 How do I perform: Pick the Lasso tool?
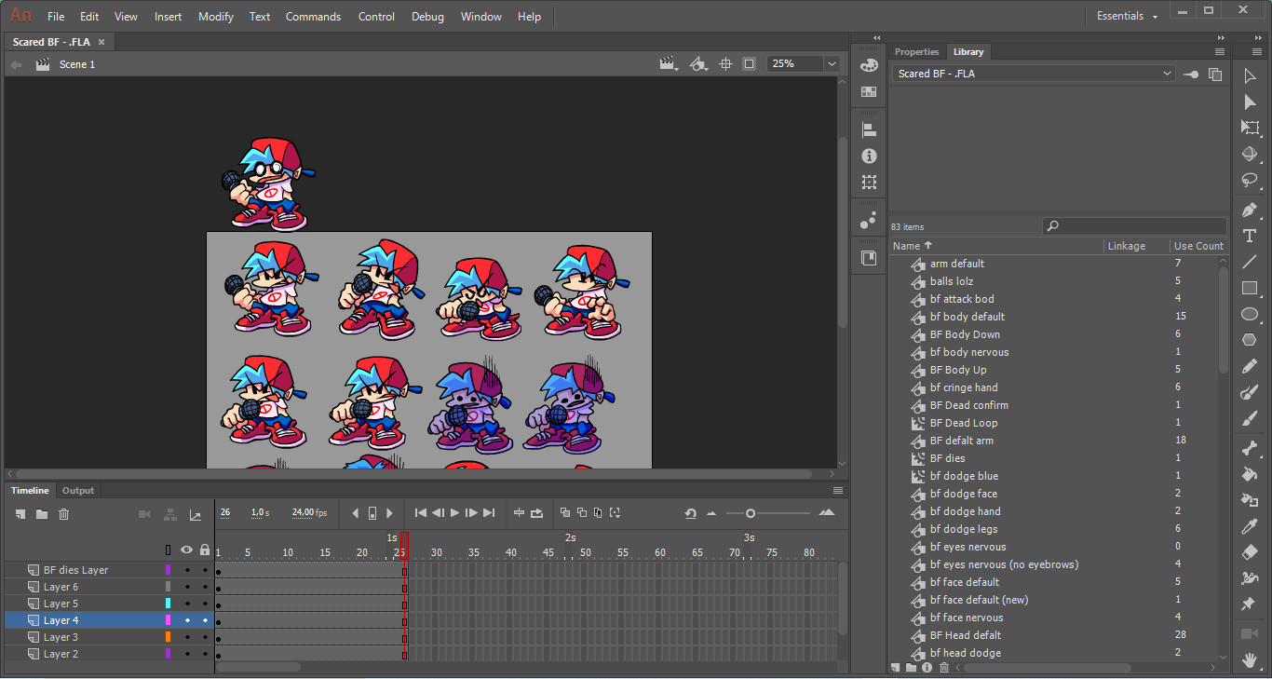coord(1250,180)
